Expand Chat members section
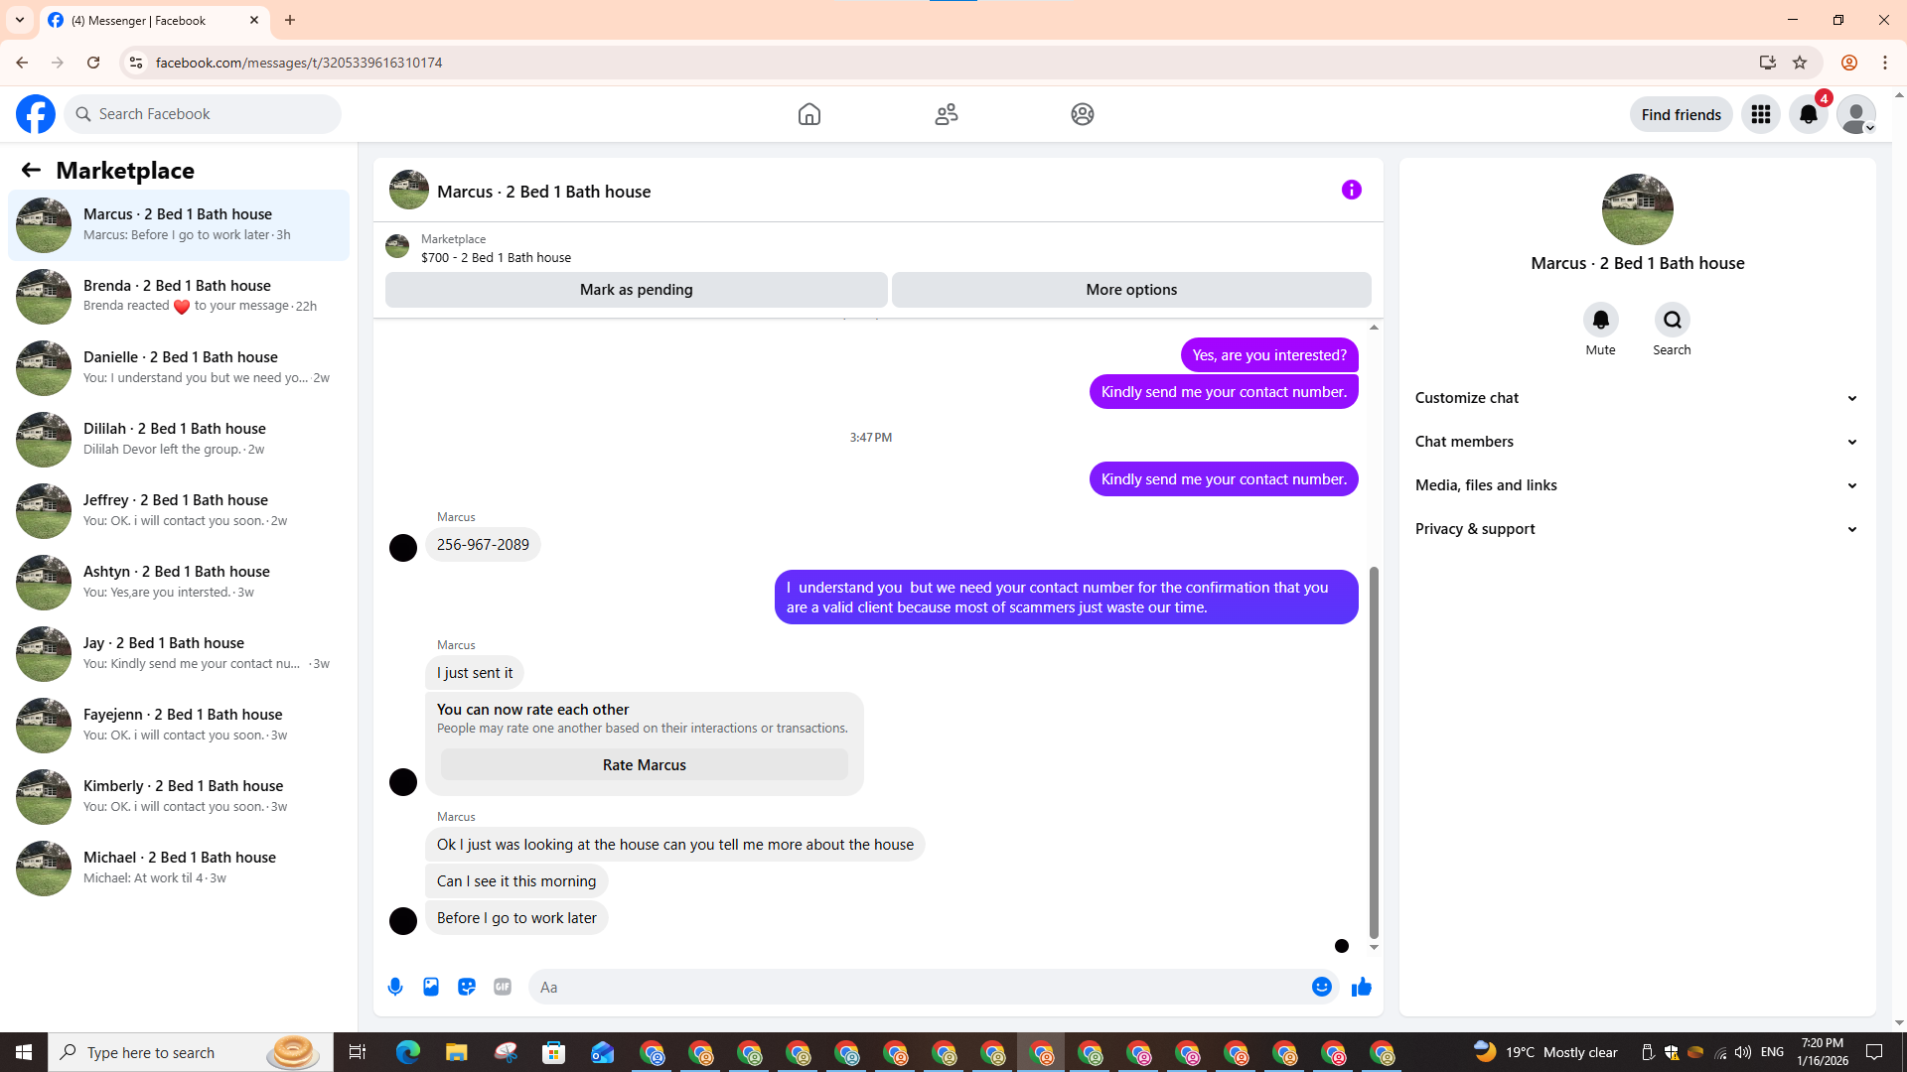1907x1072 pixels. point(1636,442)
